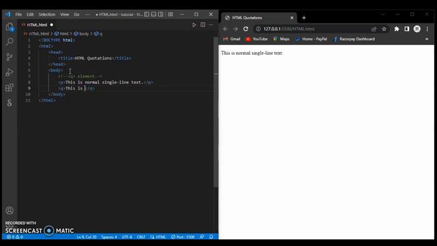Split the editor to the right
This screenshot has width=437, height=246.
coord(203,25)
